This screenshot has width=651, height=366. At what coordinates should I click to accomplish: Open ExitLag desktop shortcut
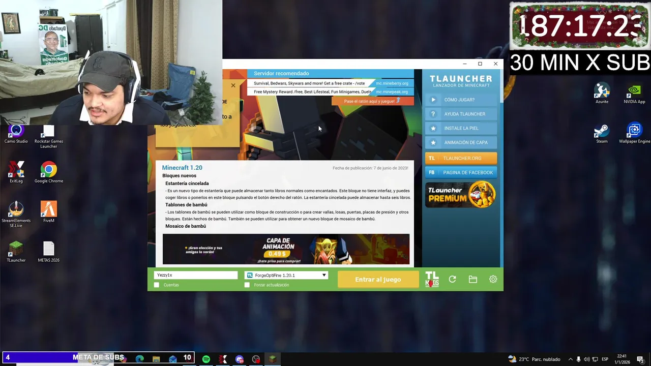[16, 172]
